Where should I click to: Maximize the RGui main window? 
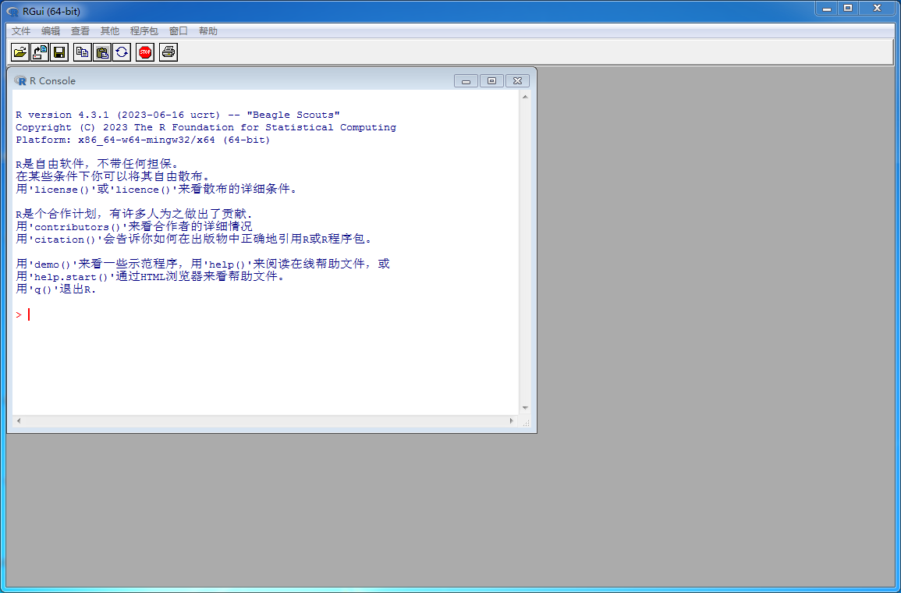coord(848,9)
